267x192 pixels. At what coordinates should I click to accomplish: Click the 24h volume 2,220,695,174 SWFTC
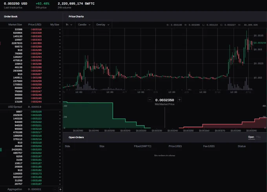coord(76,4)
